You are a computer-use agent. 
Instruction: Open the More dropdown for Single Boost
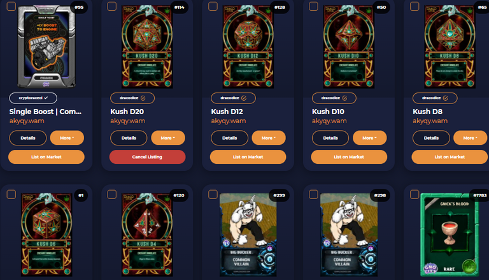point(67,138)
